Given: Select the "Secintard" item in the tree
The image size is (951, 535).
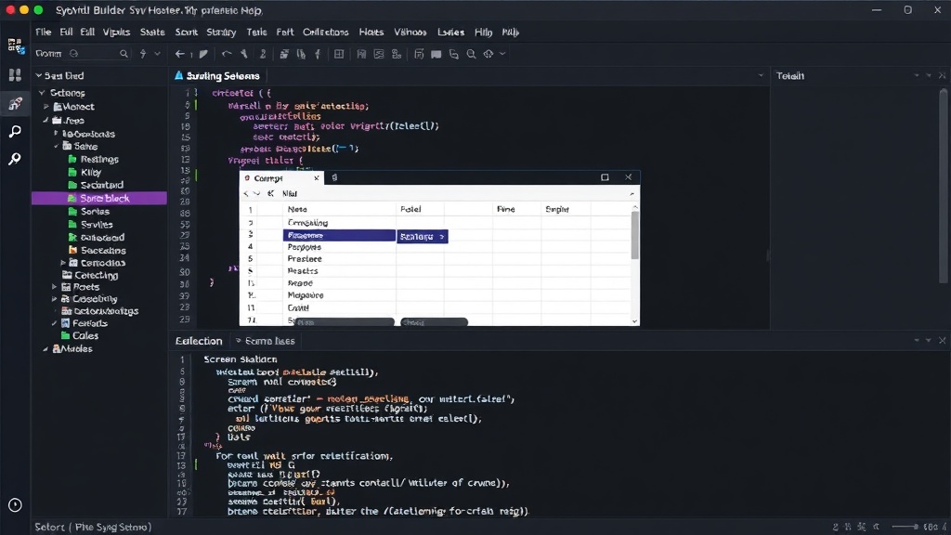Looking at the screenshot, I should point(102,185).
